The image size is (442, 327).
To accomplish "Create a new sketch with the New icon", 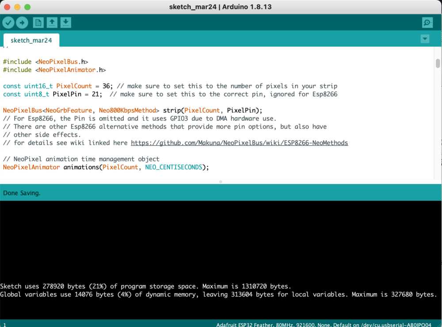I will coord(38,23).
